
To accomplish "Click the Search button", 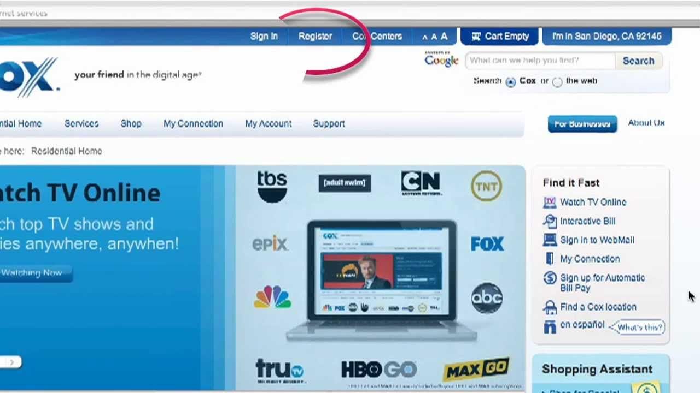I will tap(638, 61).
